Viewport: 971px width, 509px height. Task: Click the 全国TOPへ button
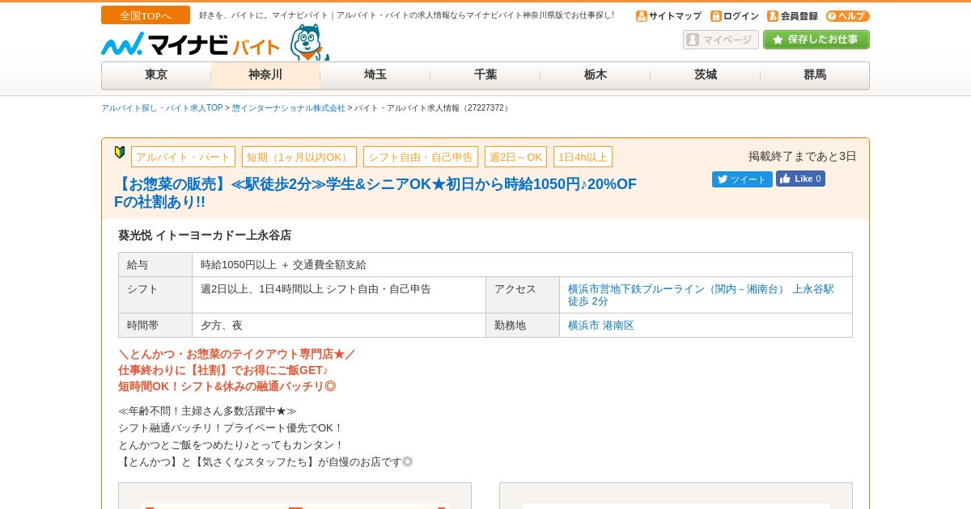coord(146,15)
